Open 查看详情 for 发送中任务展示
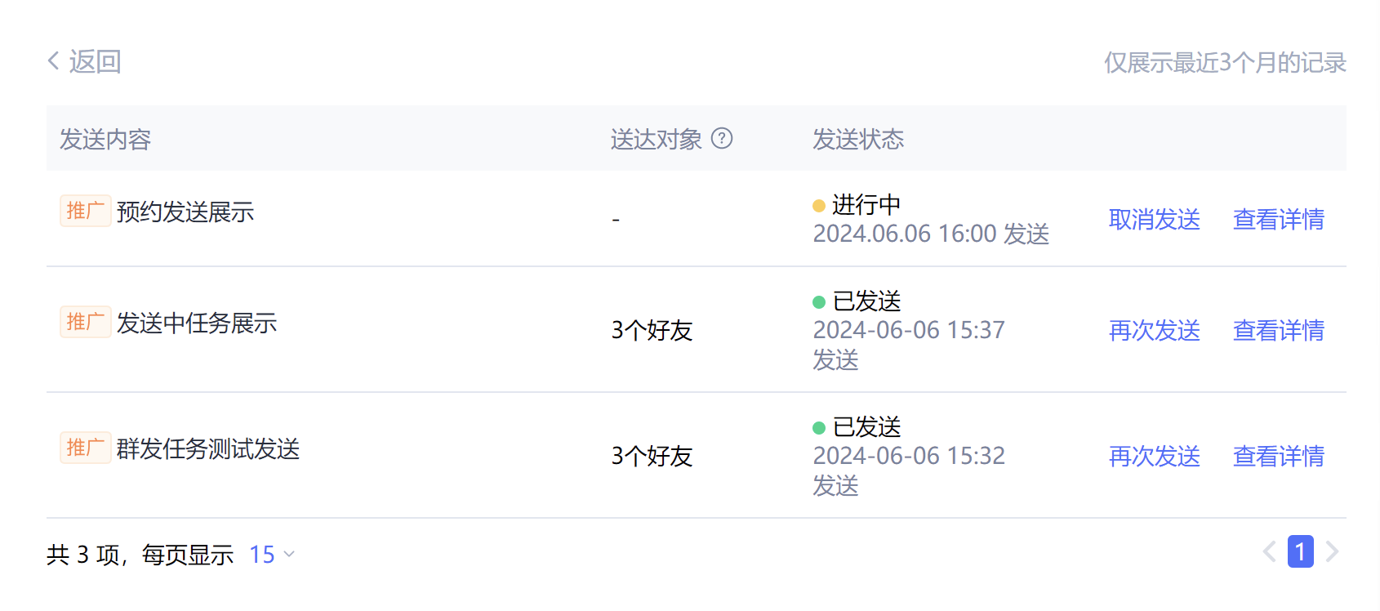This screenshot has height=611, width=1380. coord(1279,330)
